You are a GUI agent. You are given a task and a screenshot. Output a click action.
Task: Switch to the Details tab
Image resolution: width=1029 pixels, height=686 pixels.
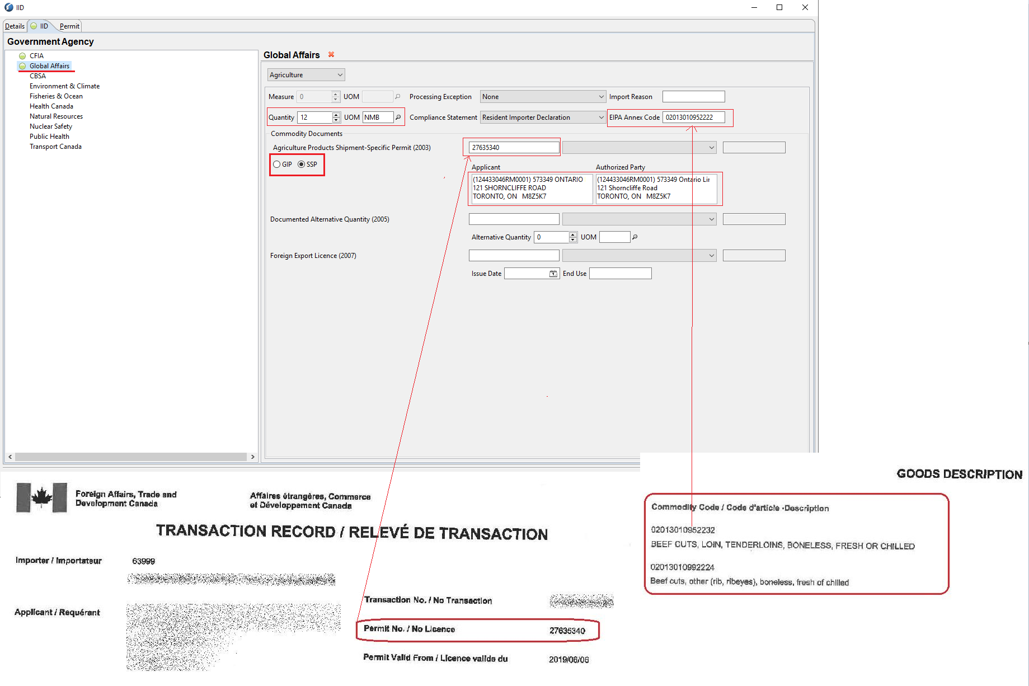pyautogui.click(x=15, y=26)
